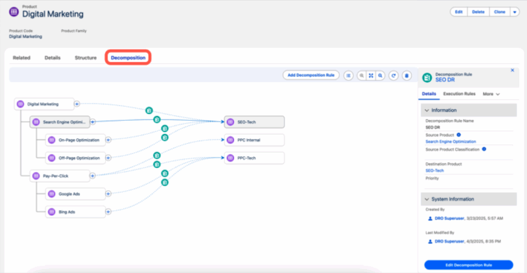Refresh the decomposition canvas

pyautogui.click(x=394, y=75)
